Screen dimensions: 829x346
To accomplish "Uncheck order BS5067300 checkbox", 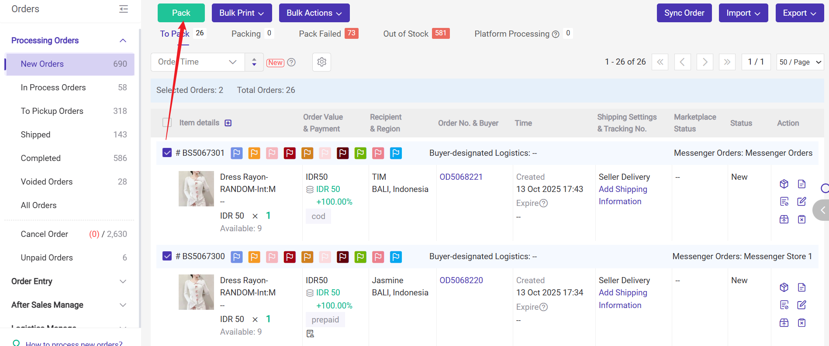I will (167, 256).
